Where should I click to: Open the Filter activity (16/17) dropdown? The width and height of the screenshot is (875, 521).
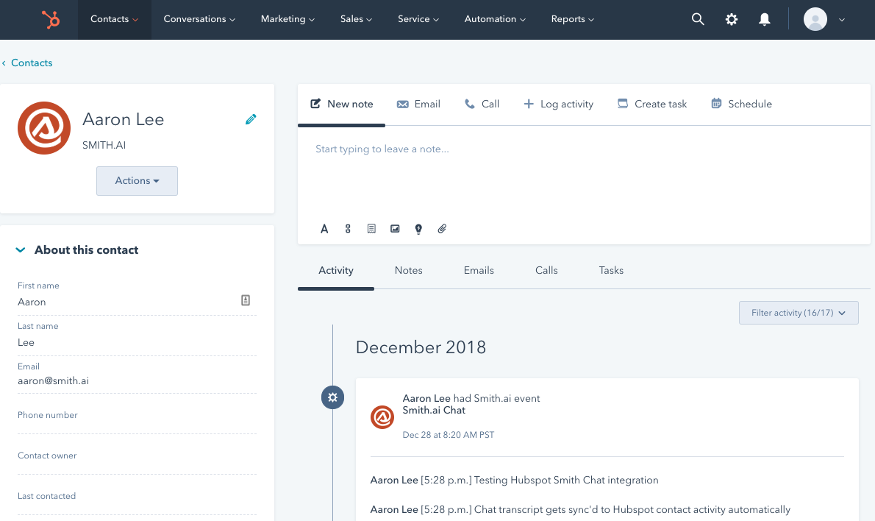799,313
